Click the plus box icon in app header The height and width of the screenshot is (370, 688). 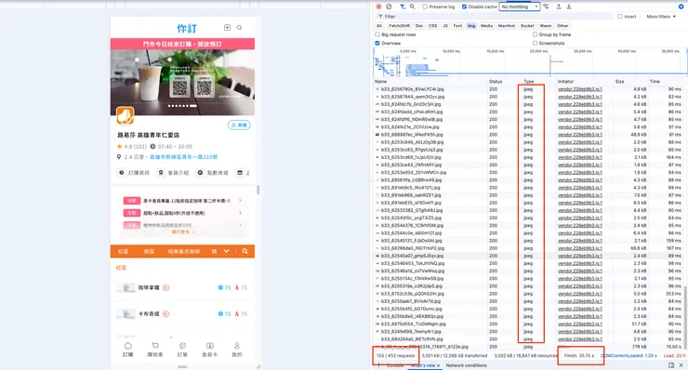227,27
